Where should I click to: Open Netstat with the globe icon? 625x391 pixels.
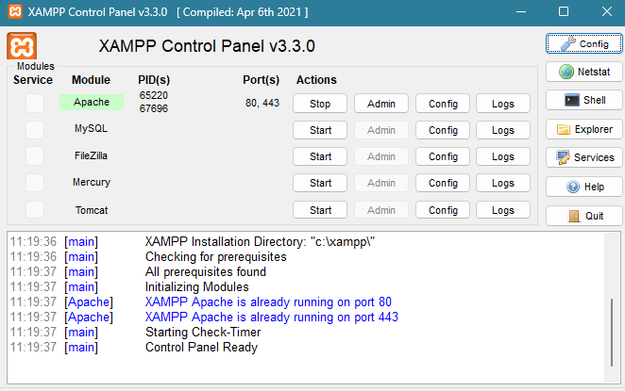[x=584, y=72]
